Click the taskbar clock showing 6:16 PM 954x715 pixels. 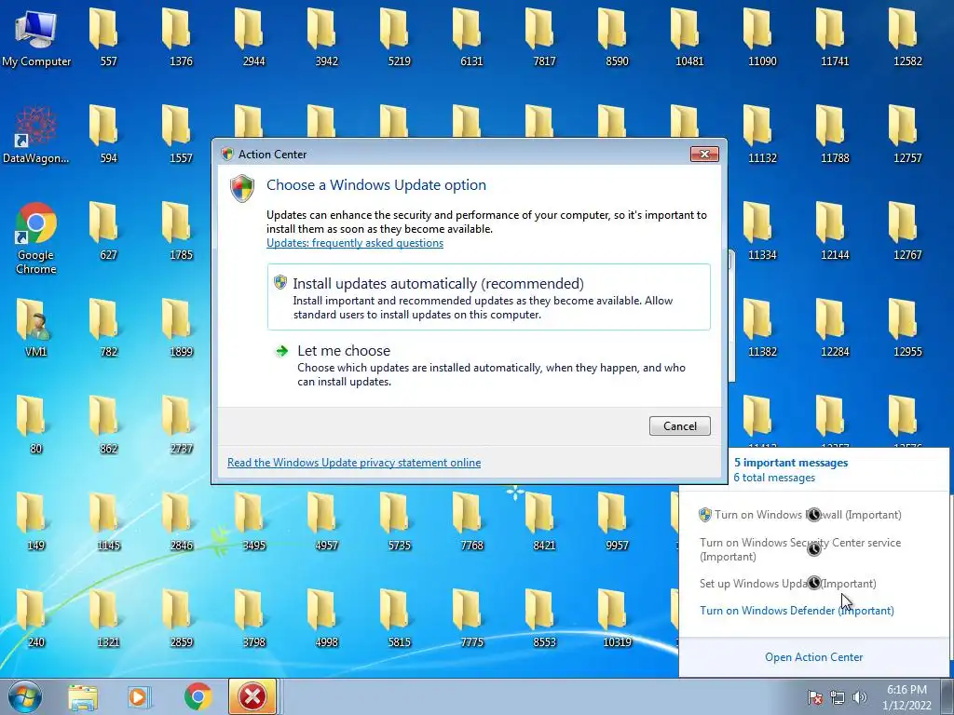pos(906,697)
